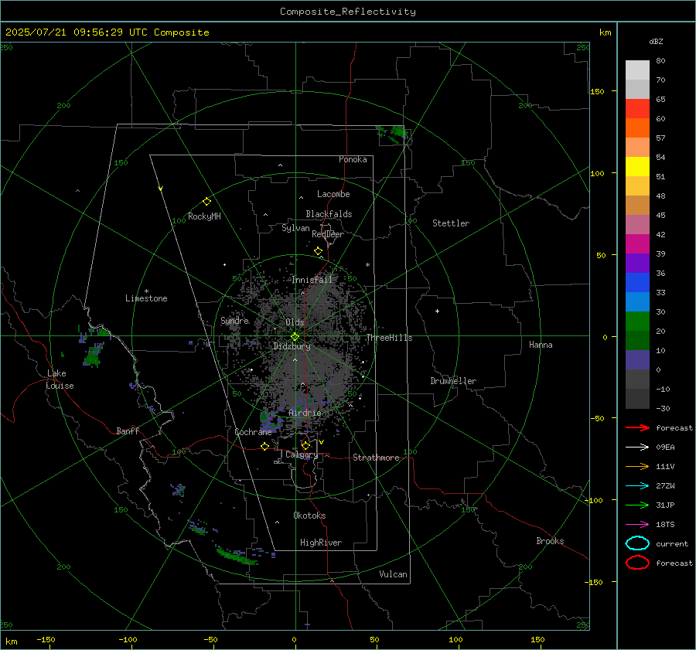The image size is (696, 650).
Task: Click the white plus marker west of Hanna
Action: (437, 311)
